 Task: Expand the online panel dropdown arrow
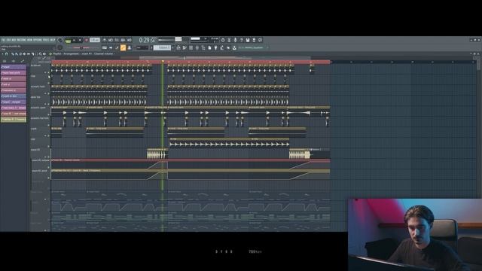(267, 47)
